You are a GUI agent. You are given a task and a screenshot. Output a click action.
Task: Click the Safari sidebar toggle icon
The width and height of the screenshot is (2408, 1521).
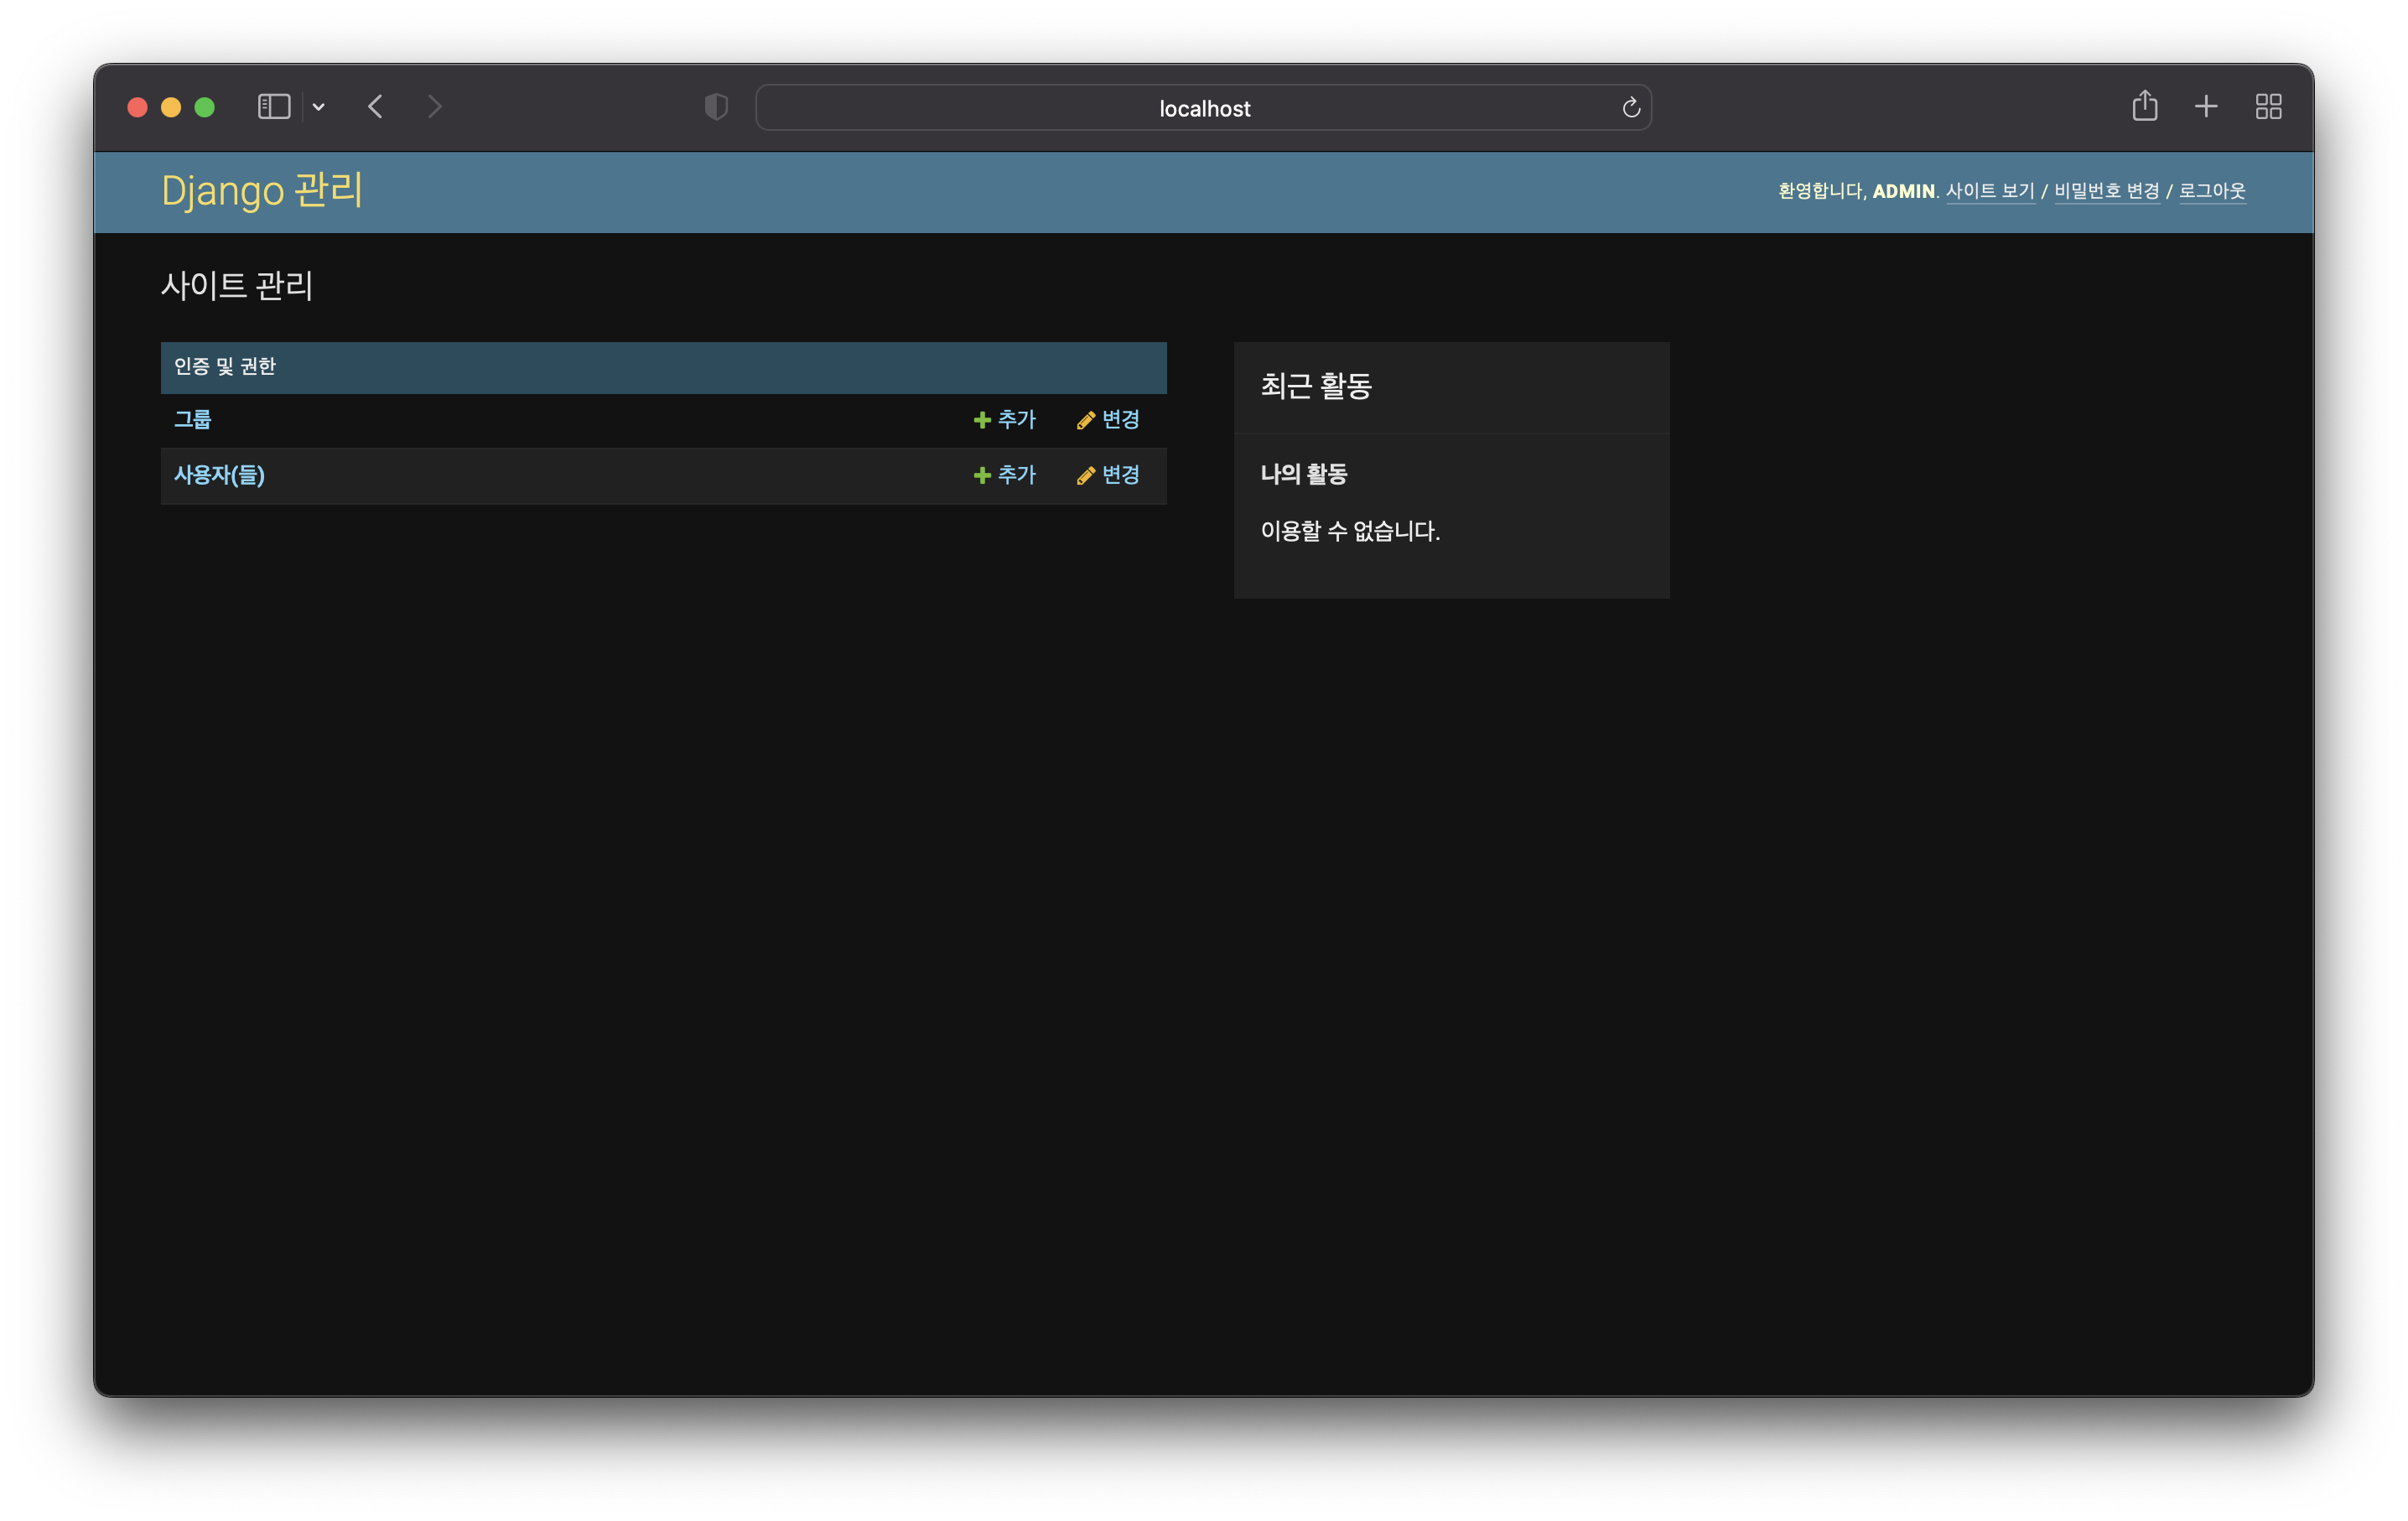click(273, 107)
